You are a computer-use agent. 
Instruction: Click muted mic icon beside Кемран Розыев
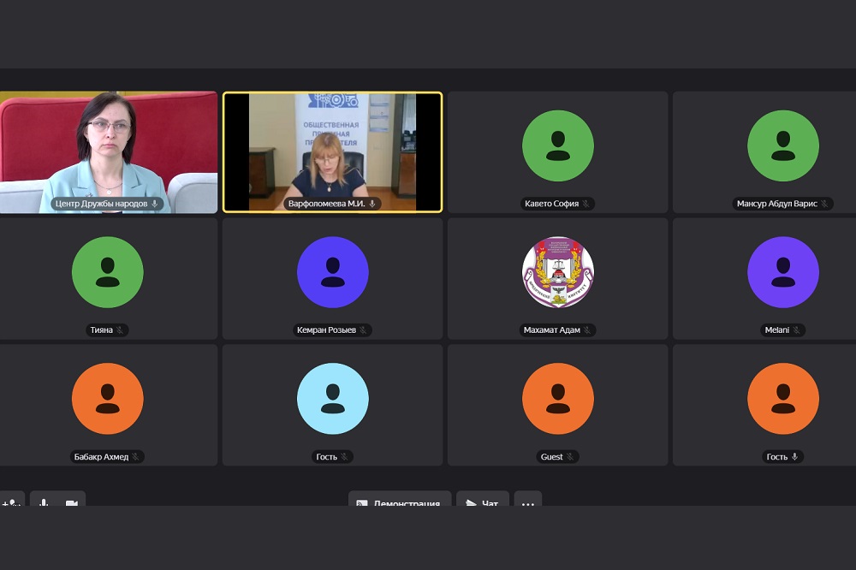pos(363,330)
